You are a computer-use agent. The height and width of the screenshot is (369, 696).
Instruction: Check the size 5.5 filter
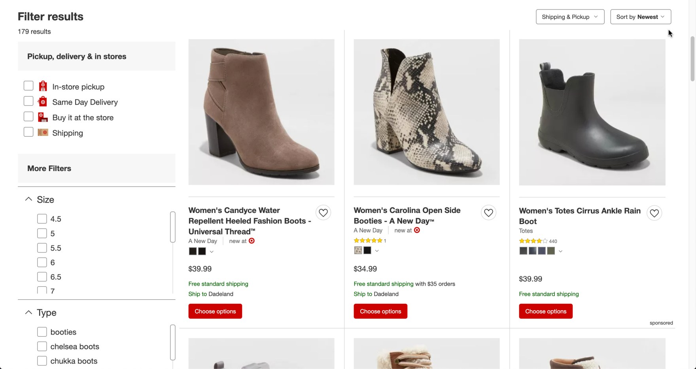pos(42,248)
